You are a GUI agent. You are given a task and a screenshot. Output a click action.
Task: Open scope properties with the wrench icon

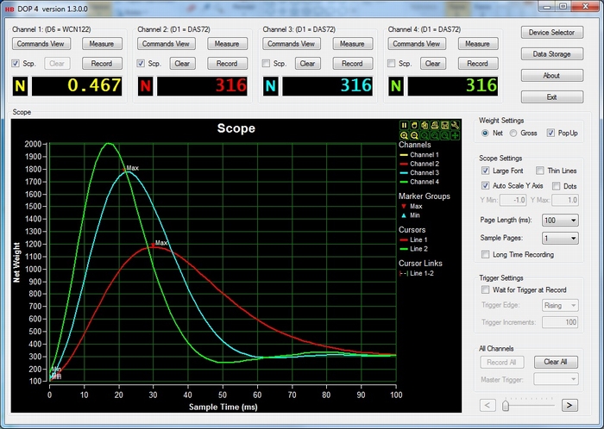(455, 125)
